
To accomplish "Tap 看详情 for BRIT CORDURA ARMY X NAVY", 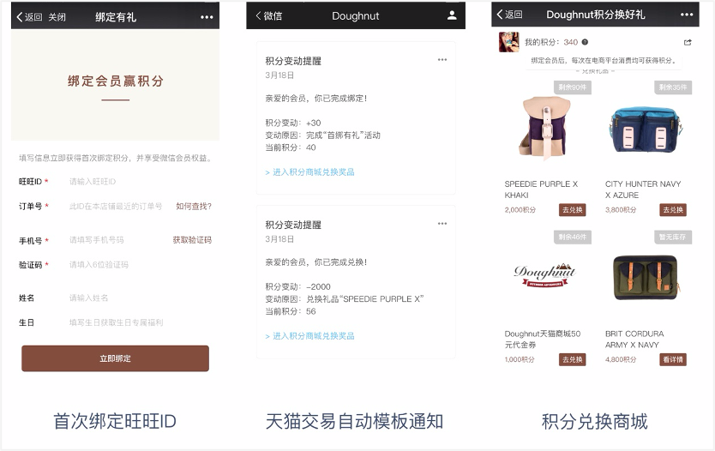I will pyautogui.click(x=673, y=359).
